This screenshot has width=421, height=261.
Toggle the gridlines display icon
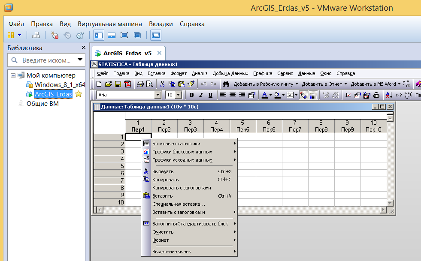point(313,95)
